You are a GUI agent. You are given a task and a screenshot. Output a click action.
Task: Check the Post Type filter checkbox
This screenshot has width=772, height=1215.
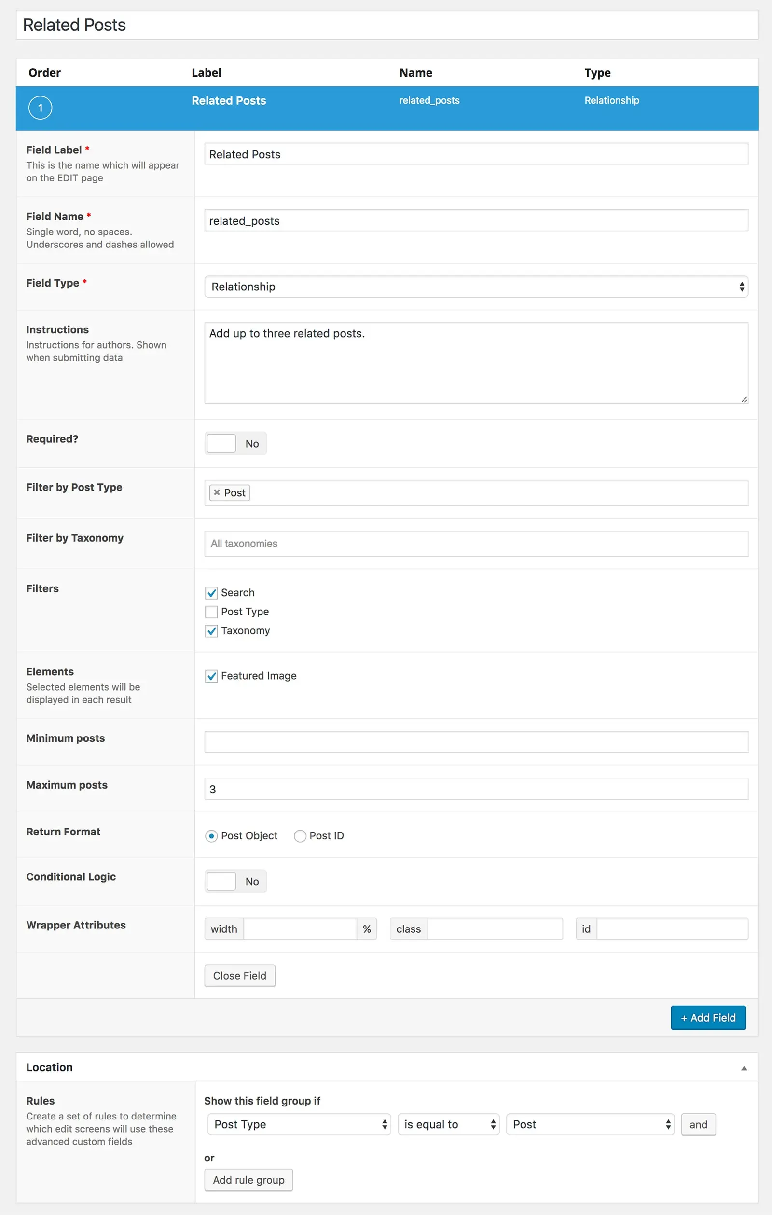[x=211, y=612]
